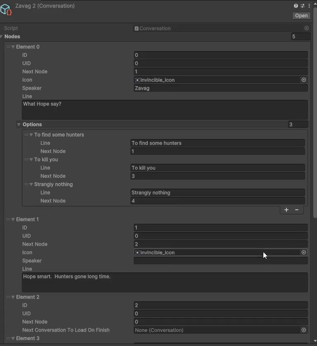Collapse Element 0 foldout arrow
The image size is (317, 346).
click(13, 47)
